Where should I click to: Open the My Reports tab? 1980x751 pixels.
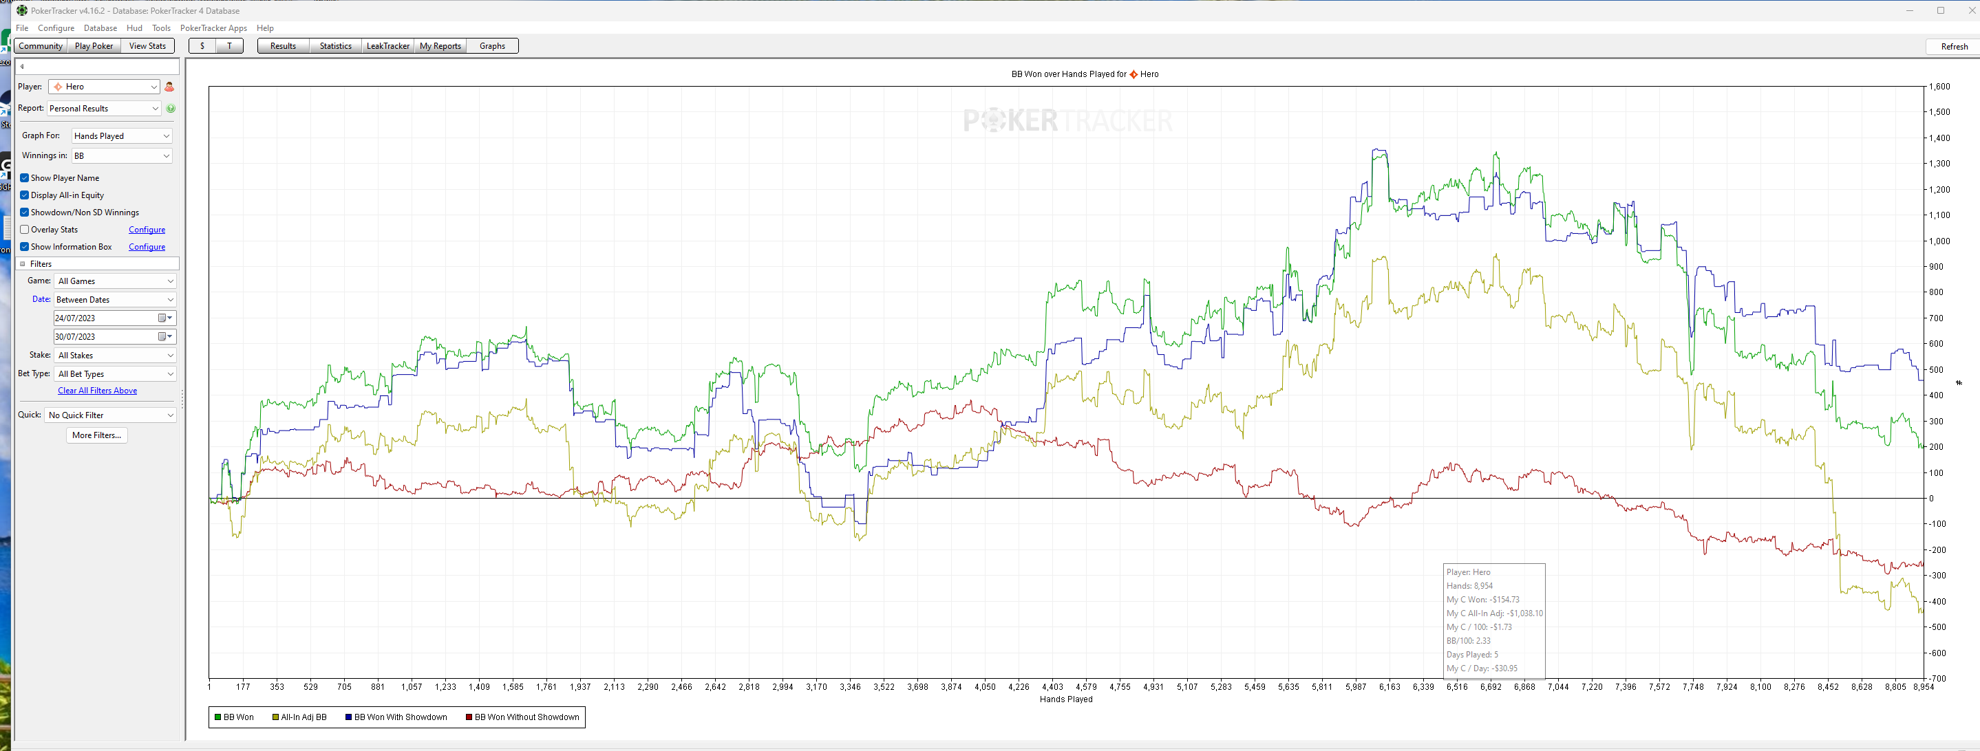click(x=440, y=46)
